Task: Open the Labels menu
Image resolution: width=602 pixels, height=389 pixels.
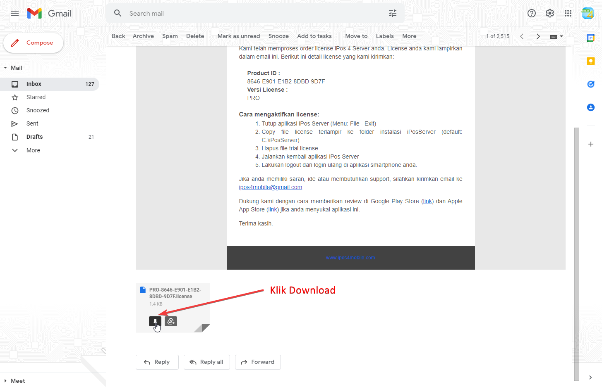Action: point(385,36)
